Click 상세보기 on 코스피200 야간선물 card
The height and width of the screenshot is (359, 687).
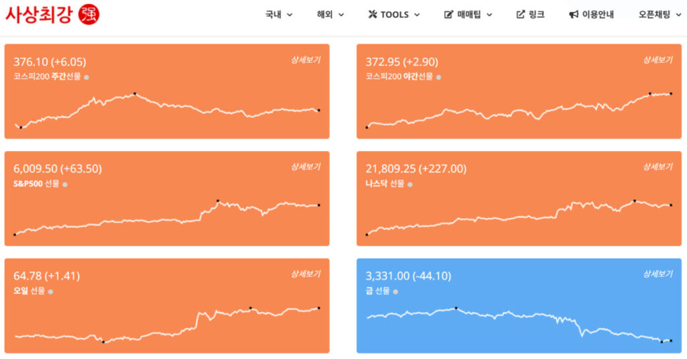(x=657, y=60)
